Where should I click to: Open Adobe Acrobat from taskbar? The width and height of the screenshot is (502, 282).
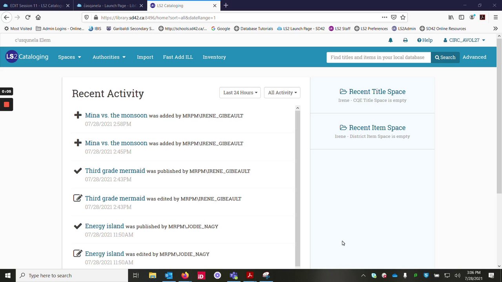[x=250, y=275]
